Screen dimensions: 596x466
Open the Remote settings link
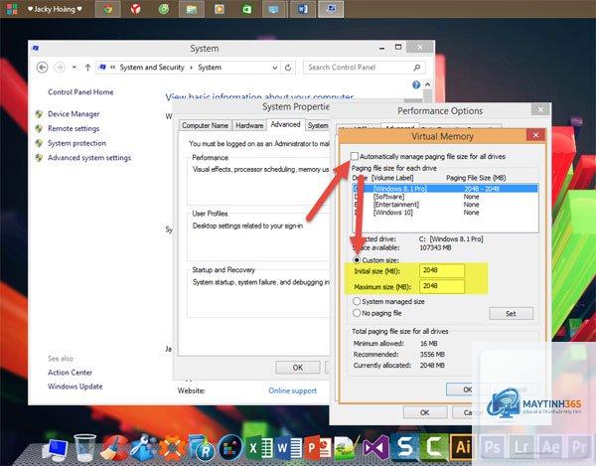click(x=74, y=128)
